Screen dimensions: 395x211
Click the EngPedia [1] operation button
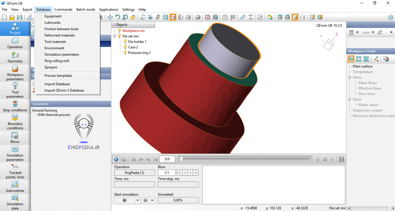pyautogui.click(x=134, y=173)
